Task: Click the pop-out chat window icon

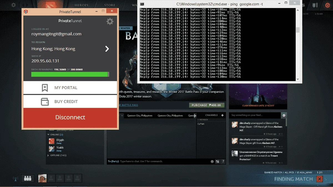Action: coord(218,162)
